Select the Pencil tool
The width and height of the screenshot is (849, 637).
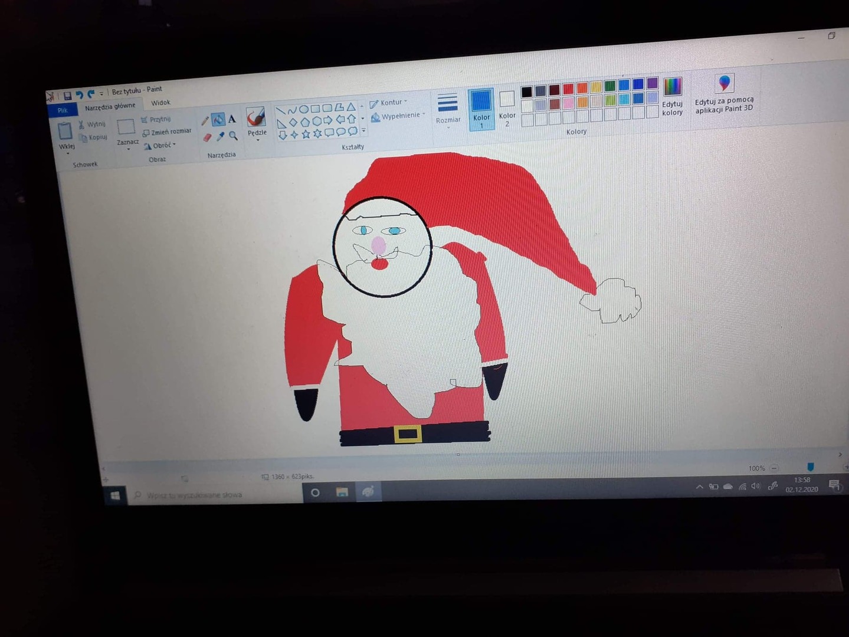205,120
